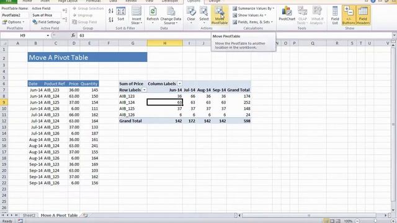The height and width of the screenshot is (223, 397).
Task: Toggle the Field Headers display
Action: (363, 15)
